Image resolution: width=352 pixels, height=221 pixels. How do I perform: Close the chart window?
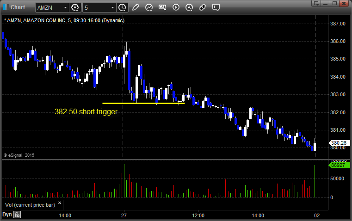344,3
